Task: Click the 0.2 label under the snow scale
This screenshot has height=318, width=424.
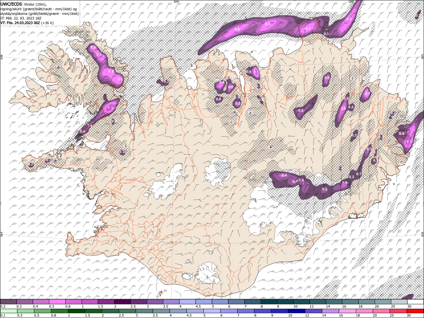Action: 2,306
